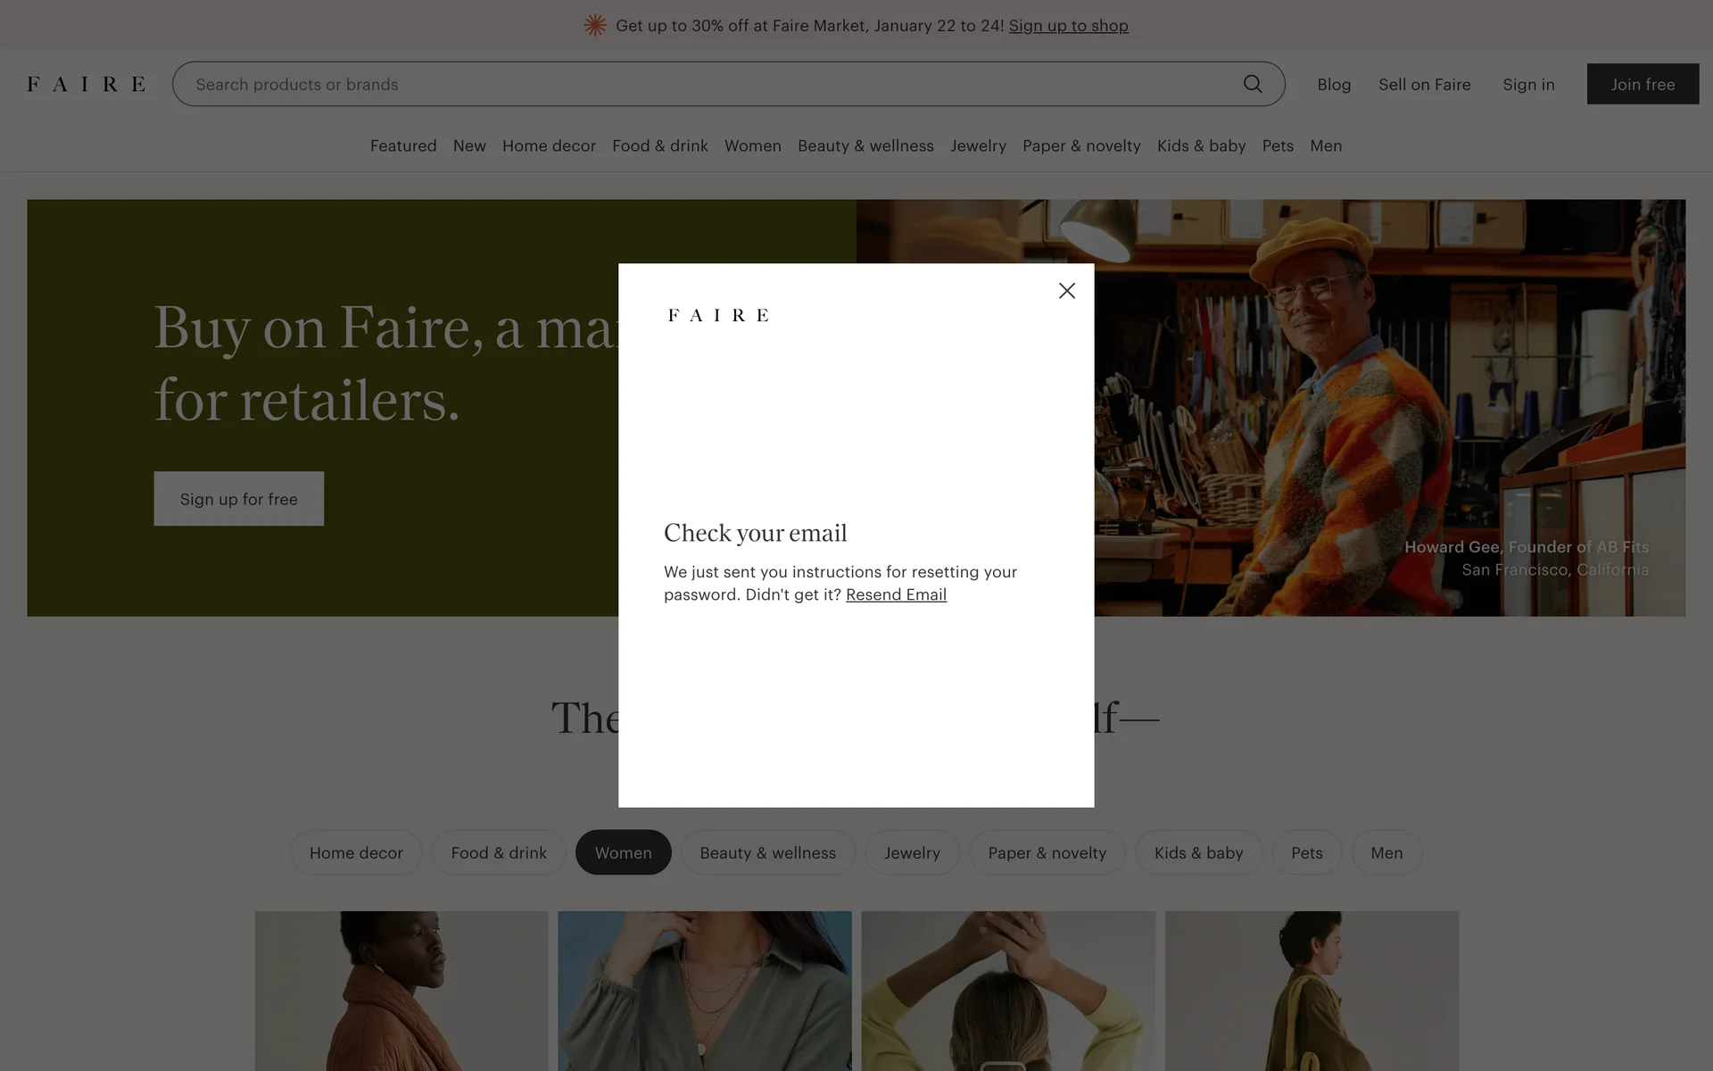Open the Sign in link

[1528, 84]
